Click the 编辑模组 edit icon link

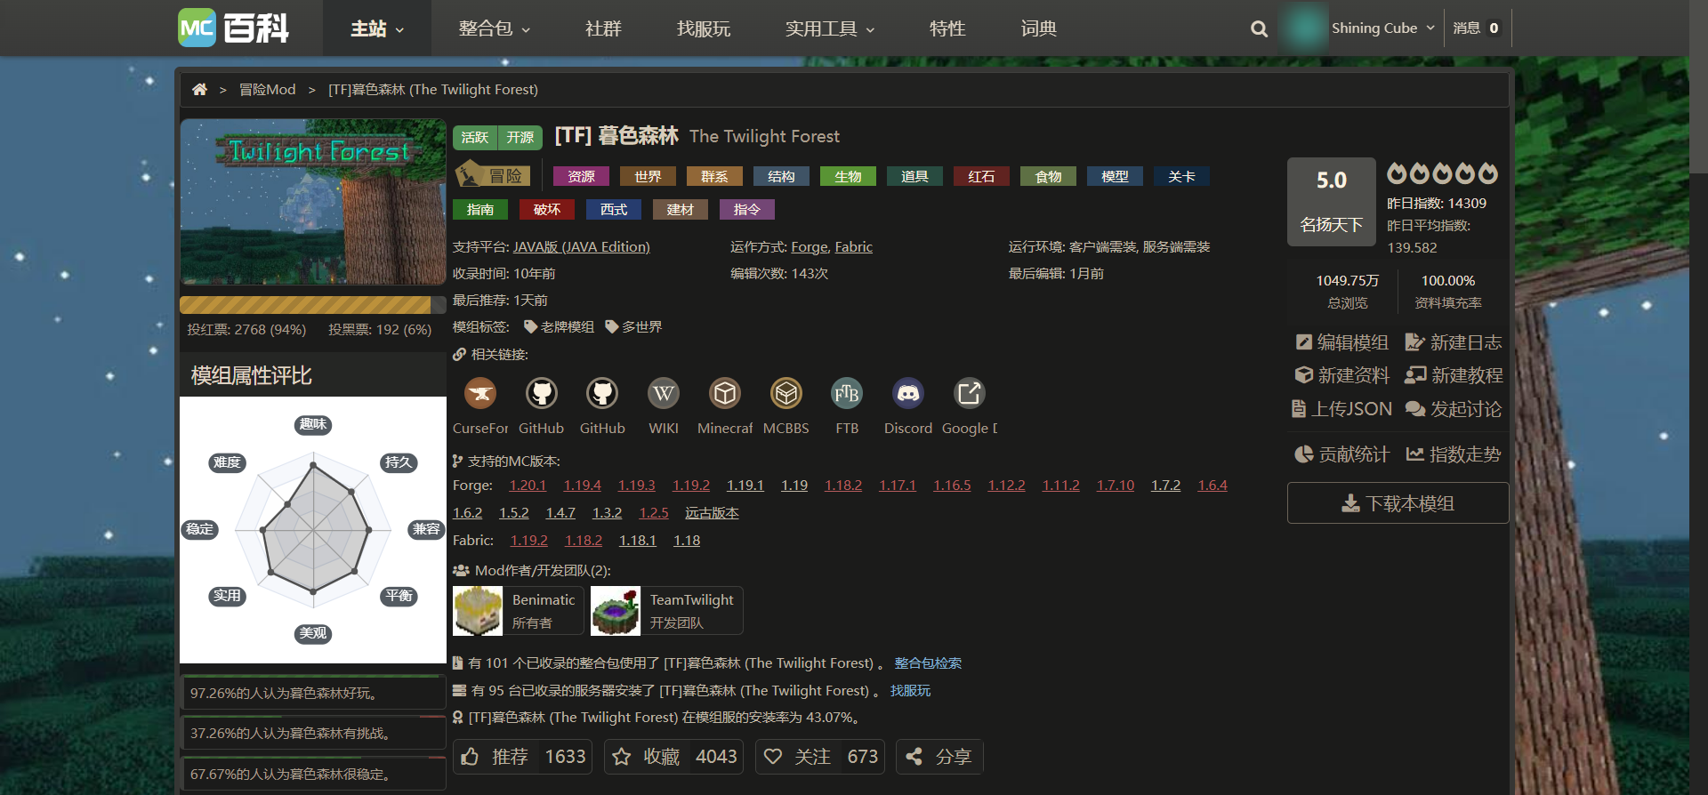tap(1342, 342)
